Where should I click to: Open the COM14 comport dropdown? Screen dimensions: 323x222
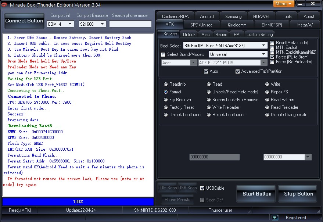[x=70, y=24]
